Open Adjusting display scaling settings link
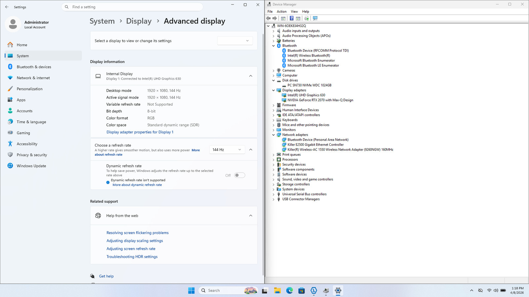529x297 pixels. pos(135,241)
